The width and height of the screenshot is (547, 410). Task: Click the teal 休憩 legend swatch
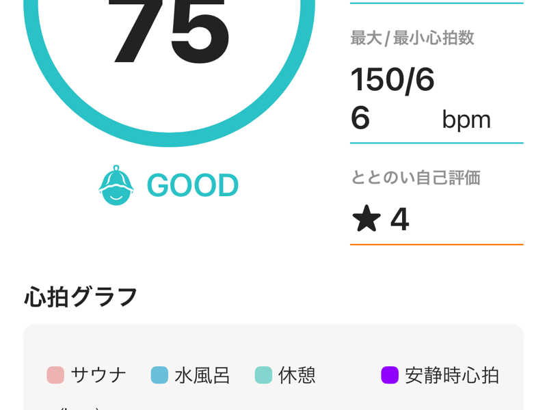click(x=263, y=375)
